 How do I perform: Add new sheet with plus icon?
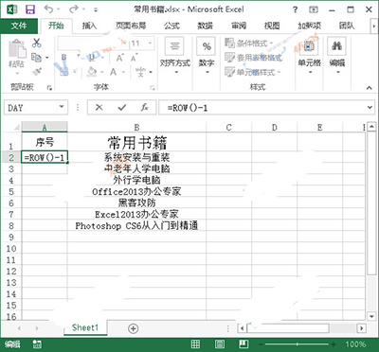point(134,328)
